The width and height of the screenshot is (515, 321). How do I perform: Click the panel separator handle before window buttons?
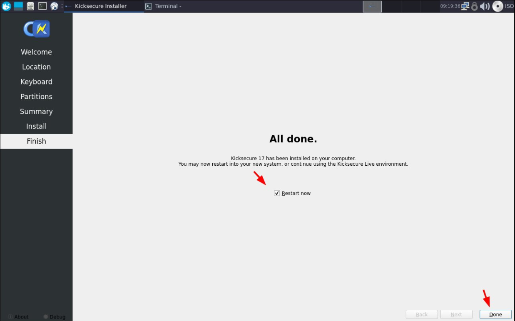tap(62, 6)
